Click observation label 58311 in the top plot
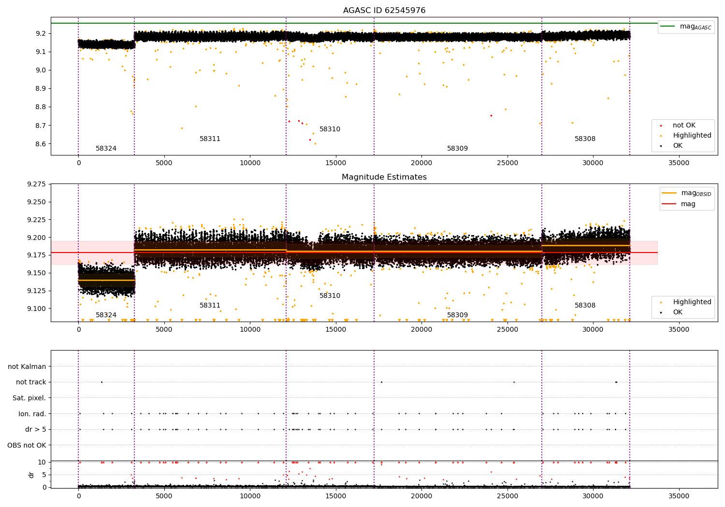The width and height of the screenshot is (725, 507). point(210,139)
